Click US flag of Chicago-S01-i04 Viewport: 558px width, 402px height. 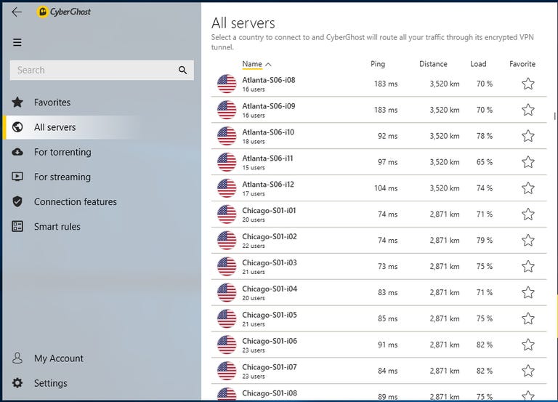click(227, 293)
